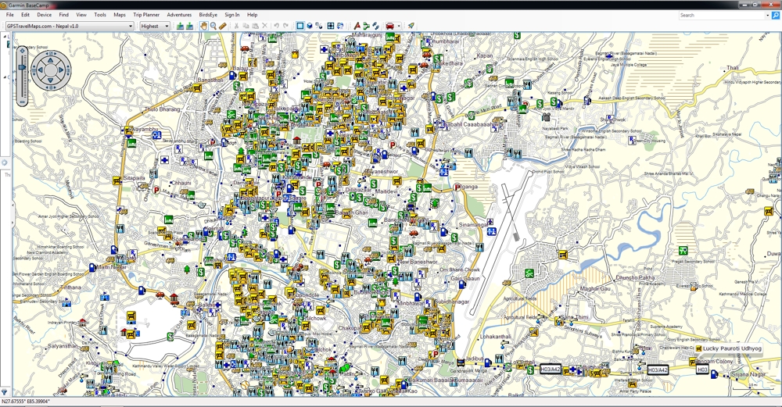Click the H03 highway shield on map

click(x=702, y=370)
